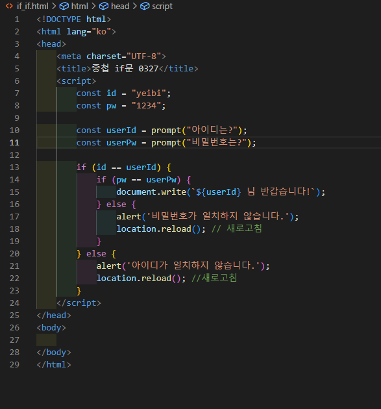
Task: Click the comment '// 새로고침' on line 18
Action: (236, 229)
